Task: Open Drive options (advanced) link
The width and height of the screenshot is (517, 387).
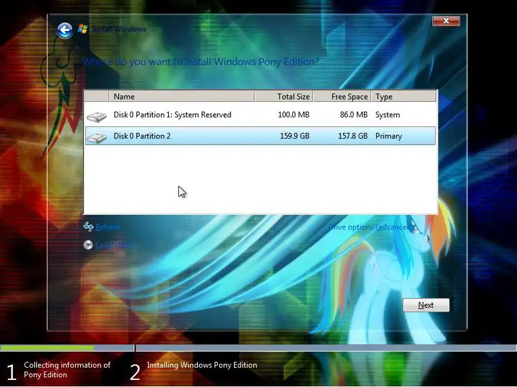Action: coord(371,227)
